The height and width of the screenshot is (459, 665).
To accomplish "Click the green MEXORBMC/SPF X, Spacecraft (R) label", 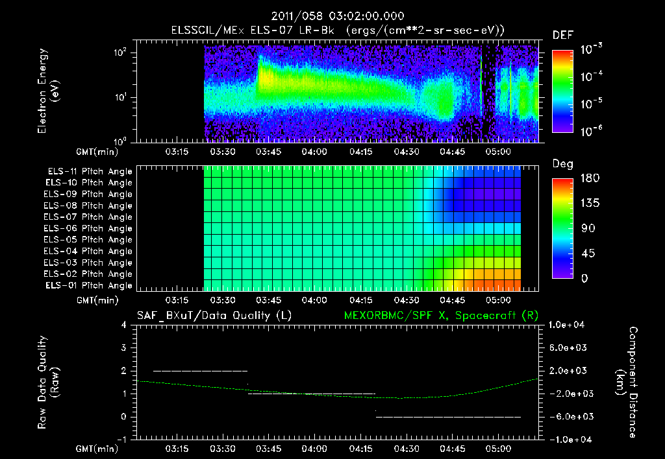I will (441, 316).
